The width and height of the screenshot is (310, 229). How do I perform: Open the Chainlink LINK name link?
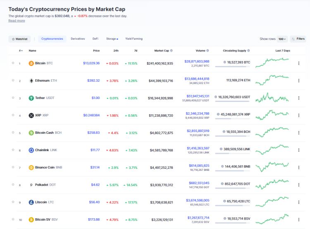(x=46, y=150)
